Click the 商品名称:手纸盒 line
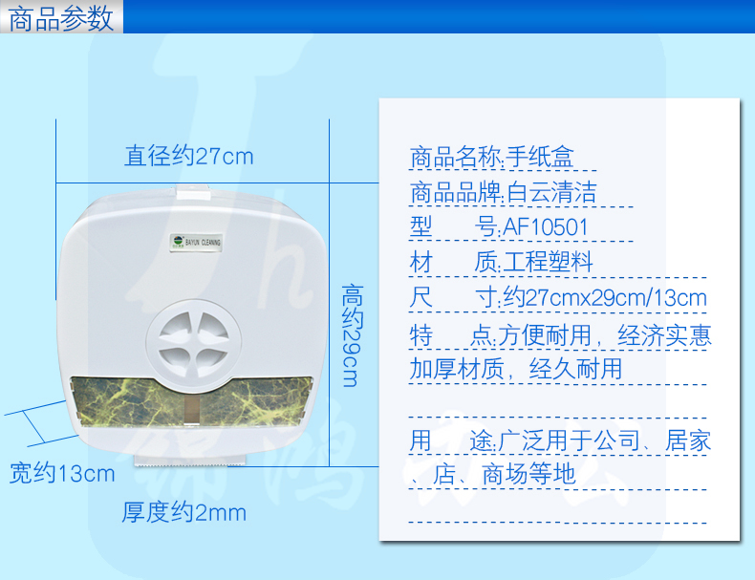 [x=491, y=157]
